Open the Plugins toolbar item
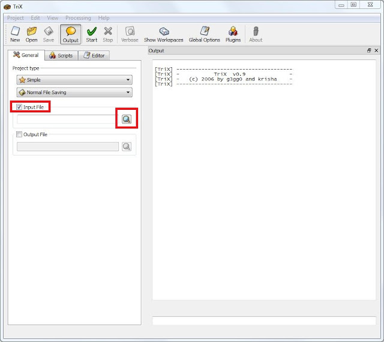 [x=233, y=34]
